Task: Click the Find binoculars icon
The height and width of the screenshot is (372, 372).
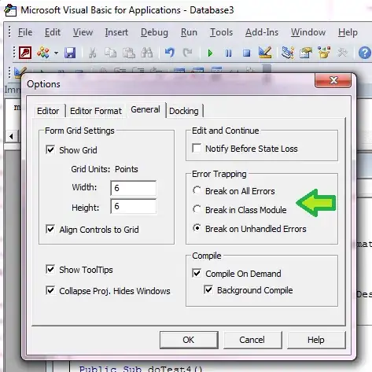Action: tap(147, 53)
